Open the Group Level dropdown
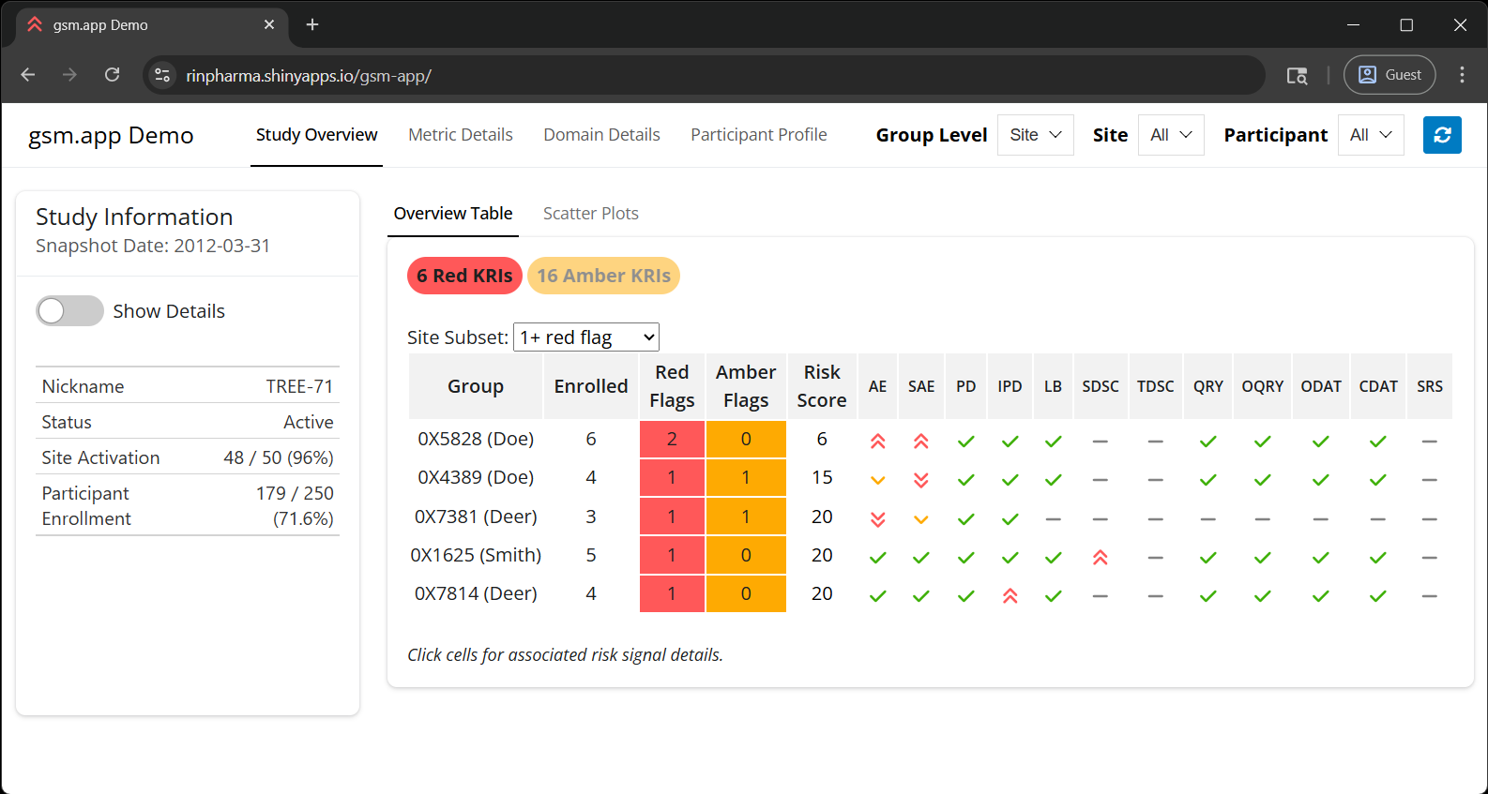1488x794 pixels. tap(1035, 135)
